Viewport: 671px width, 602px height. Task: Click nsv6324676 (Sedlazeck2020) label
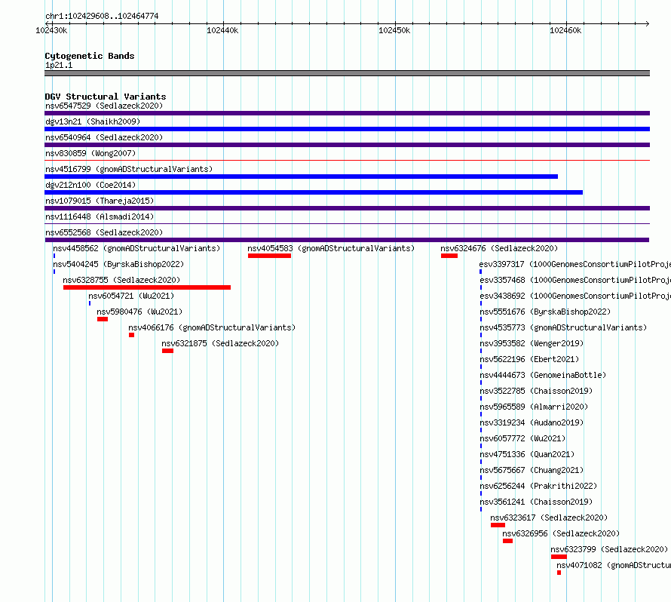[x=499, y=248]
